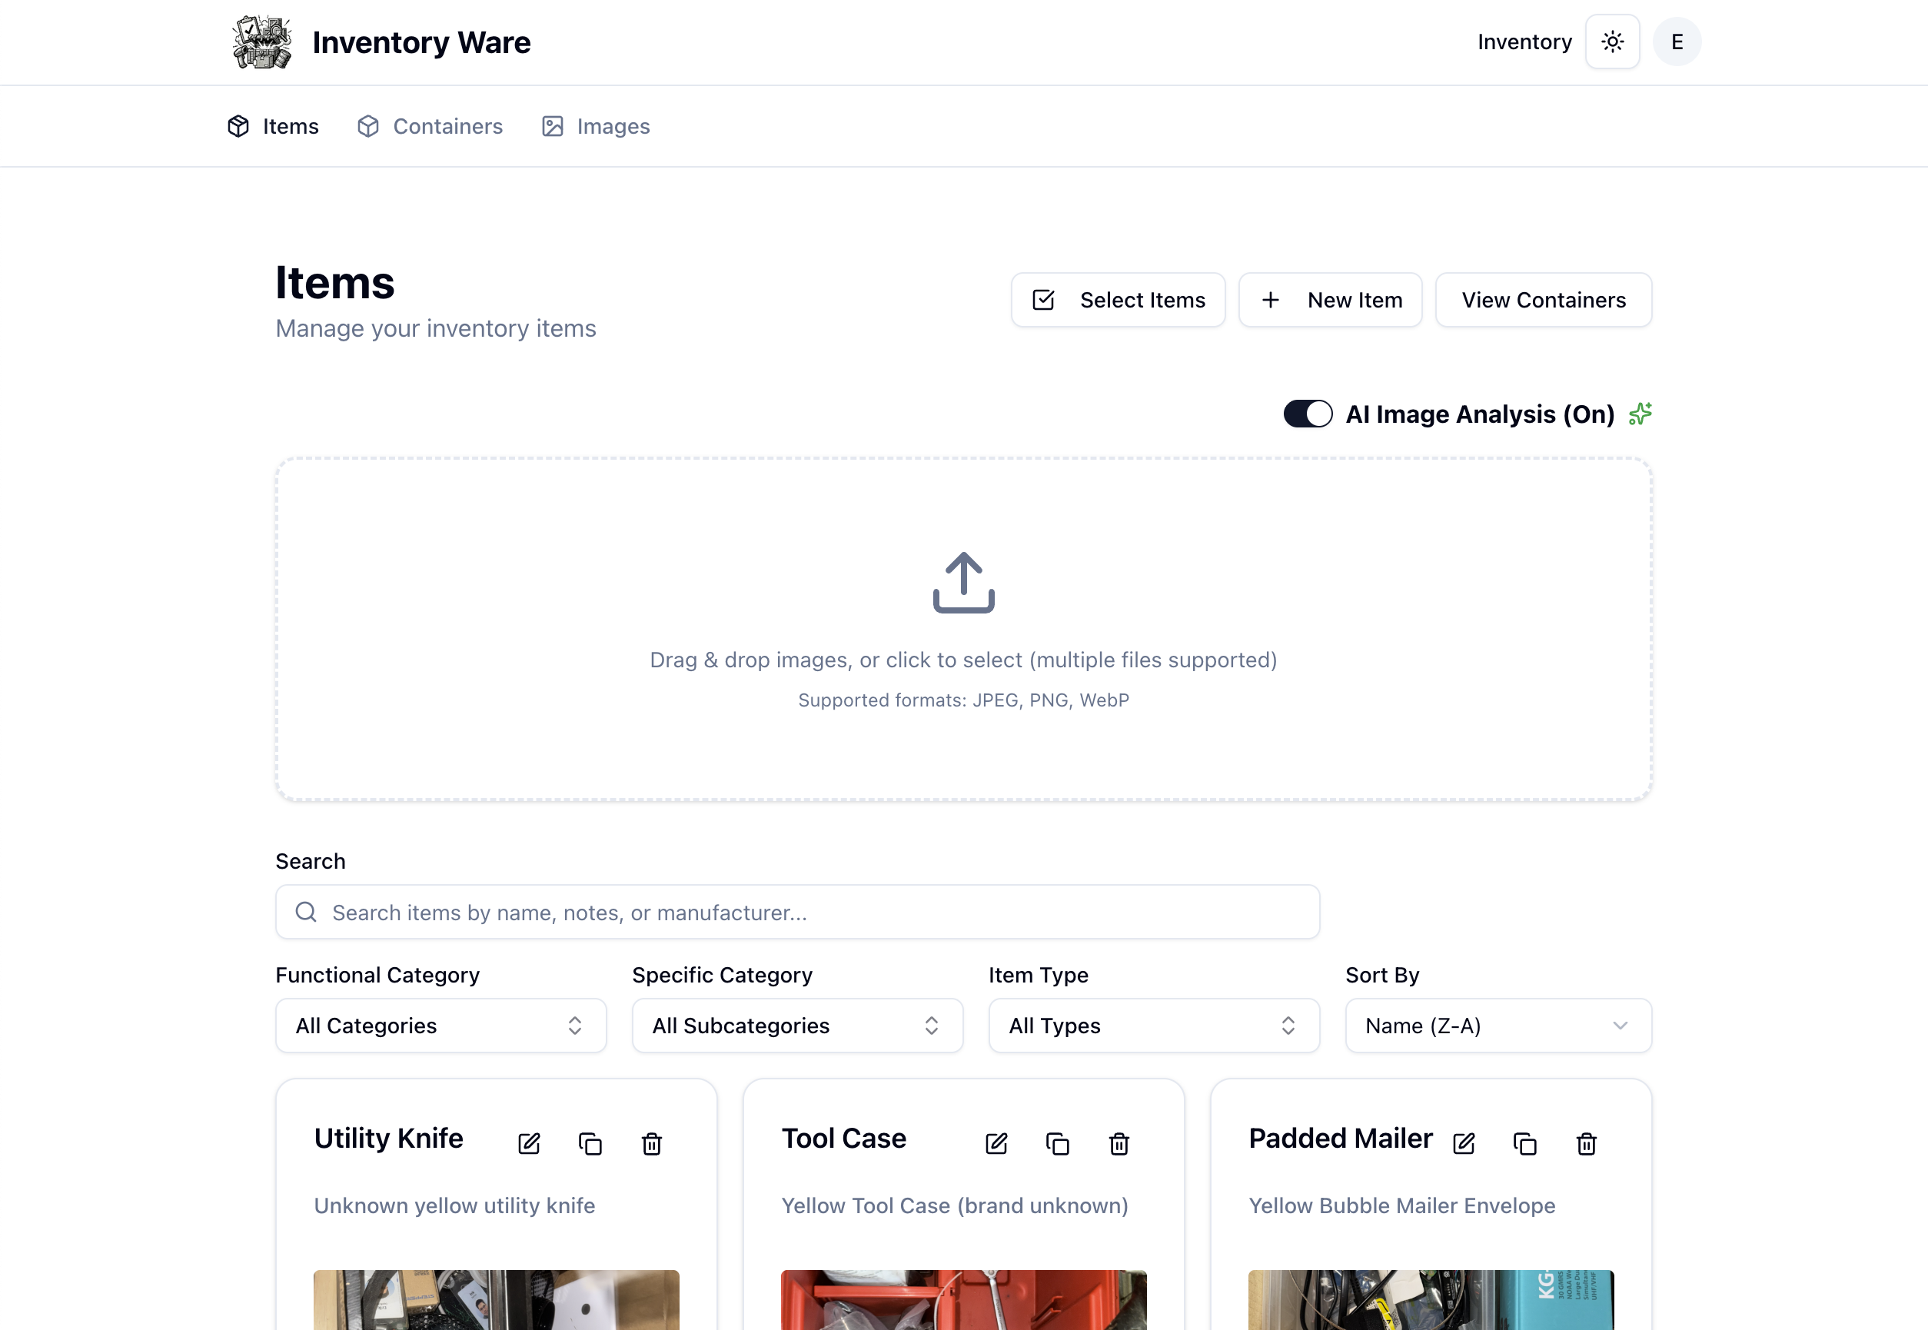
Task: Duplicate the Utility Knife item
Action: point(590,1143)
